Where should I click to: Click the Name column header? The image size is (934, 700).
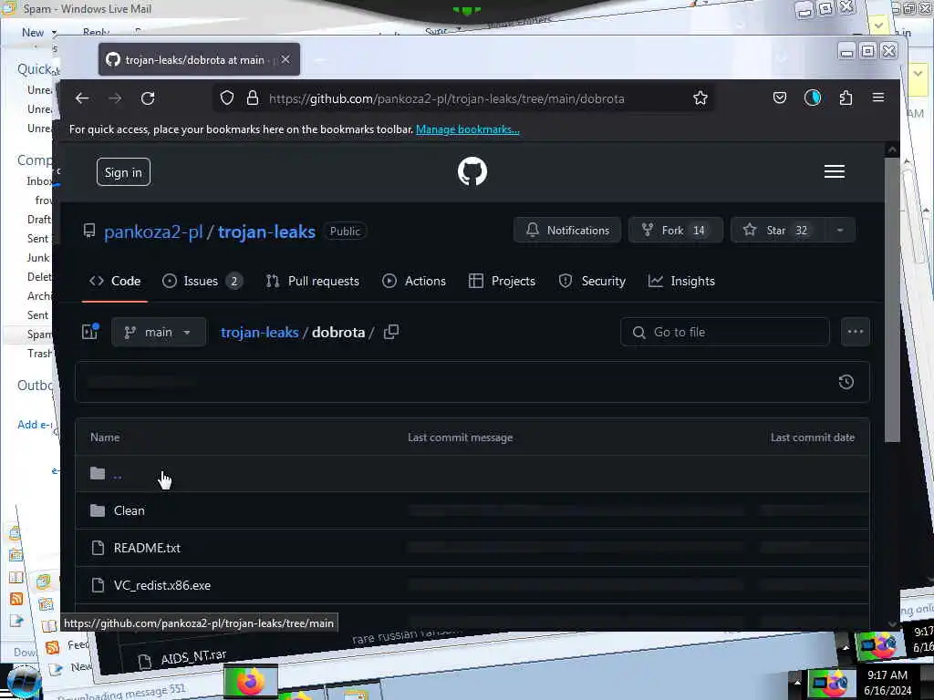pyautogui.click(x=105, y=437)
